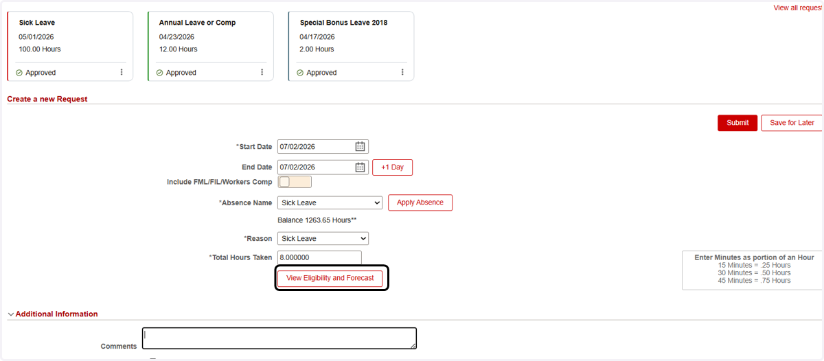Click Enter Minutes as portion of an Hour
Image resolution: width=824 pixels, height=361 pixels.
pyautogui.click(x=754, y=257)
